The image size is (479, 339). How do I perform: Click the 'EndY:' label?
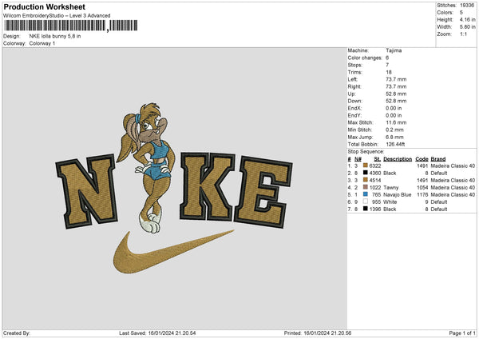click(x=354, y=115)
